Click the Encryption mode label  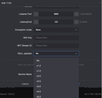click(23, 30)
